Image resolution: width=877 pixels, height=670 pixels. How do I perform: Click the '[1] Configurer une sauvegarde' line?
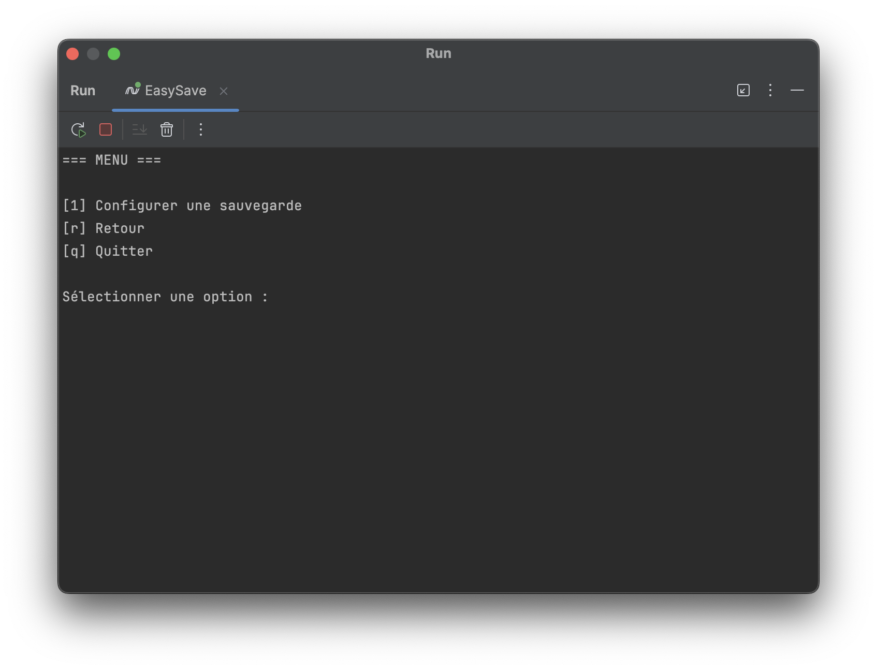(182, 205)
